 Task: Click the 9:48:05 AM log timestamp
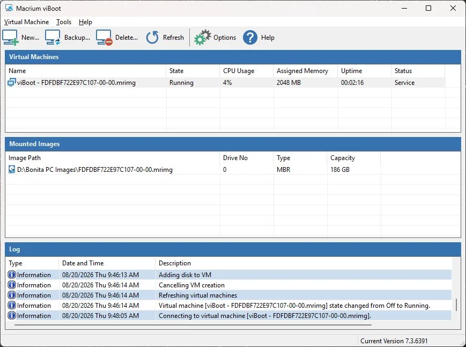tap(100, 315)
